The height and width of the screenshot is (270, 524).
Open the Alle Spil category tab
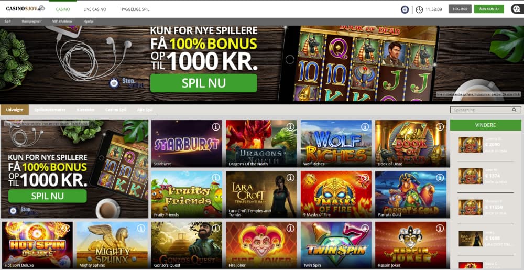pos(145,110)
